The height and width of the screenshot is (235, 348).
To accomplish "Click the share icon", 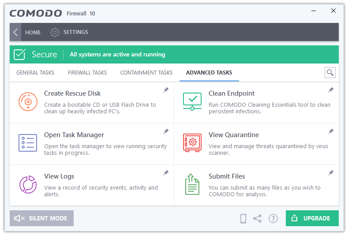I will coord(258,218).
